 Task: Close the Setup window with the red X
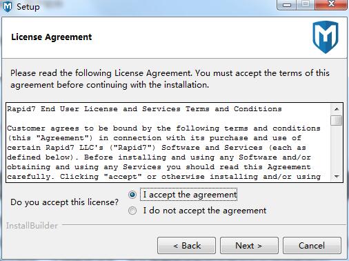click(331, 4)
